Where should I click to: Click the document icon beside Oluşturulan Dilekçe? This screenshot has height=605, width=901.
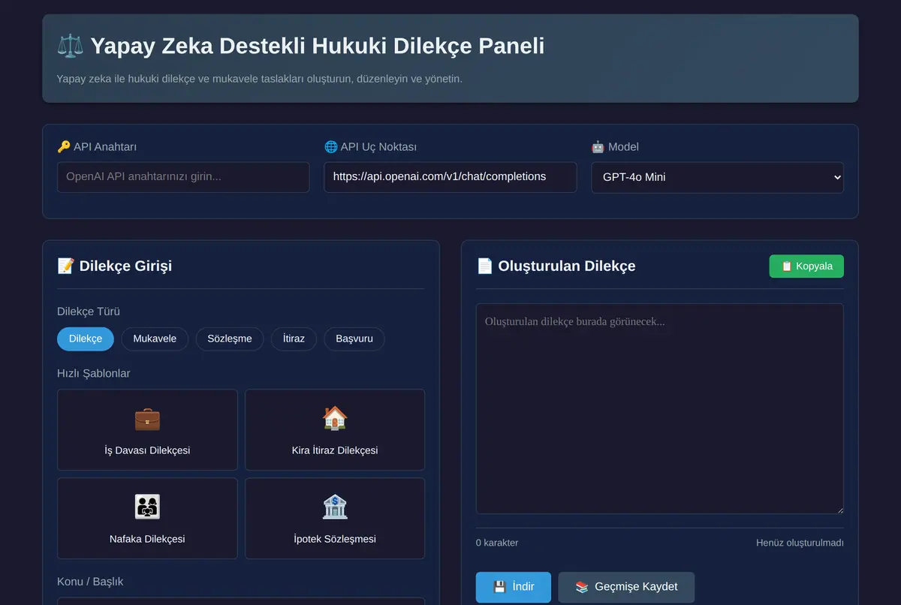click(485, 266)
